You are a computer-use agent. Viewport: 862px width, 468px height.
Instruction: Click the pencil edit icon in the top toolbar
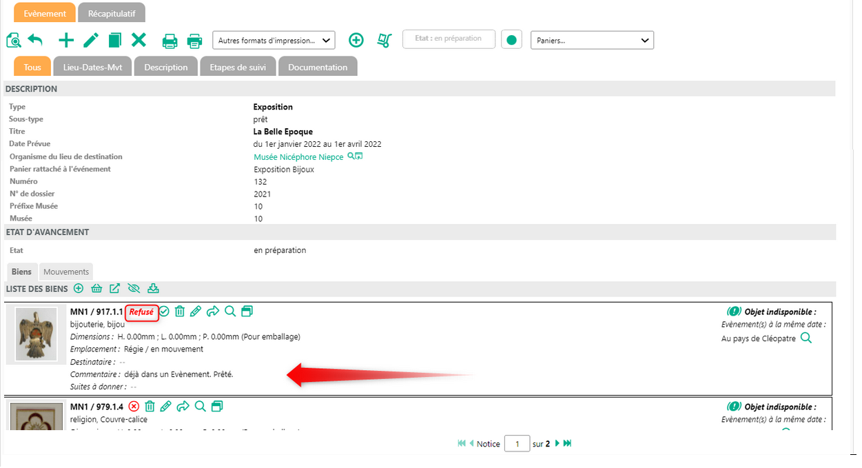91,40
